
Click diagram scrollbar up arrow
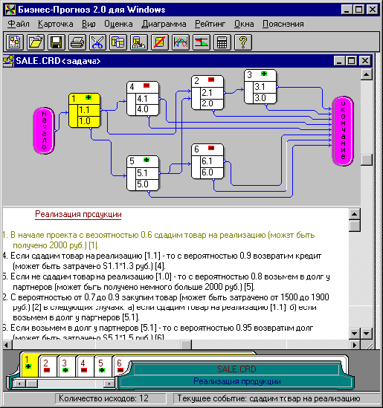366,74
